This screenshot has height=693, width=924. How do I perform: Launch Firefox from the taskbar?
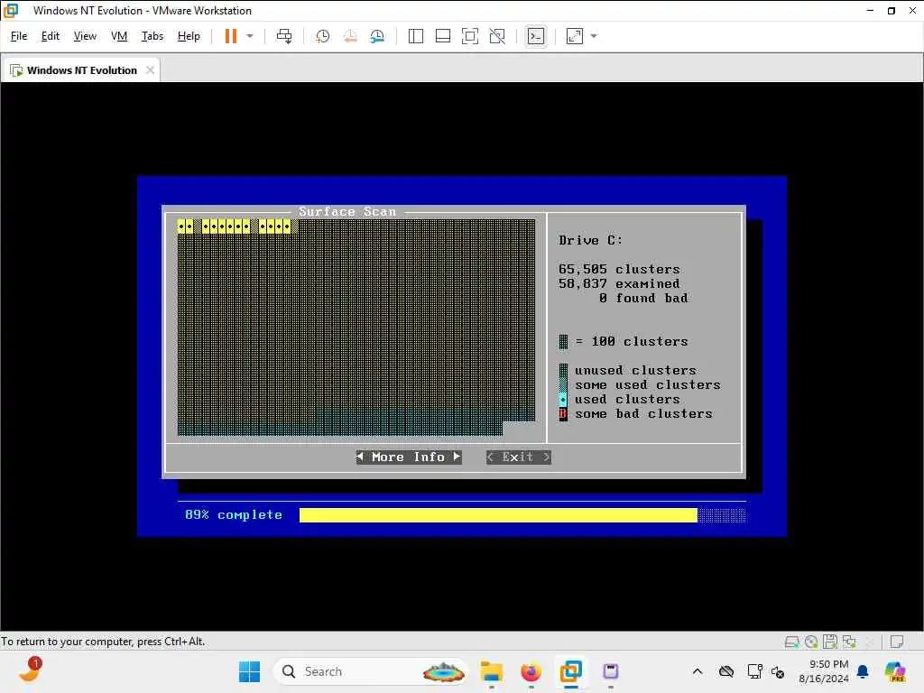point(531,671)
